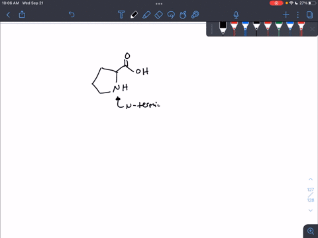Tap the 127/128 page indicator
The image size is (318, 238).
[311, 195]
